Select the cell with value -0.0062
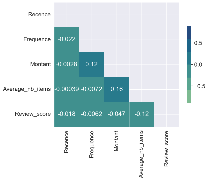The height and width of the screenshot is (179, 206). tap(92, 114)
